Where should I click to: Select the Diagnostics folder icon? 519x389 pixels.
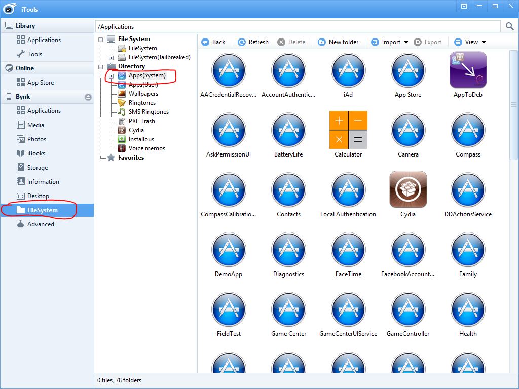point(288,250)
